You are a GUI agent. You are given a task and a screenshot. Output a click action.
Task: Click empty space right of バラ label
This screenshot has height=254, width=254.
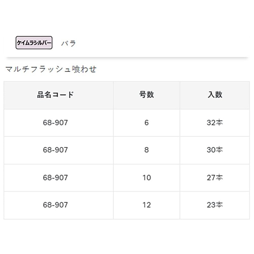pos(159,43)
